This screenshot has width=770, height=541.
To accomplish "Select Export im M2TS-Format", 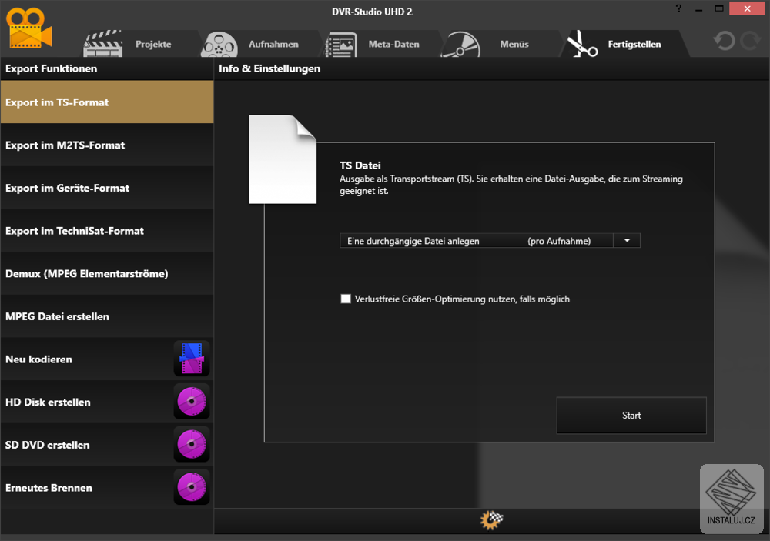I will coord(107,145).
